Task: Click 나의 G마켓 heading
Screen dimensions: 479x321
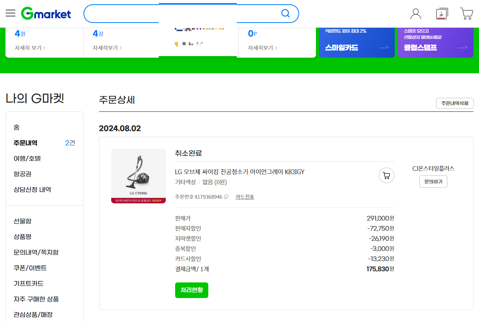Action: tap(35, 99)
